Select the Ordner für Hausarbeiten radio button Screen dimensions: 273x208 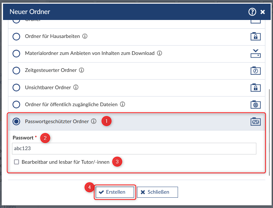click(x=16, y=36)
